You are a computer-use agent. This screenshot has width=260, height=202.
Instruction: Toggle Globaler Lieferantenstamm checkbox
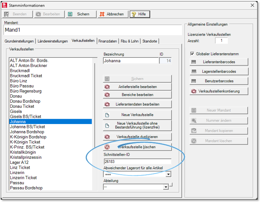coord(192,54)
